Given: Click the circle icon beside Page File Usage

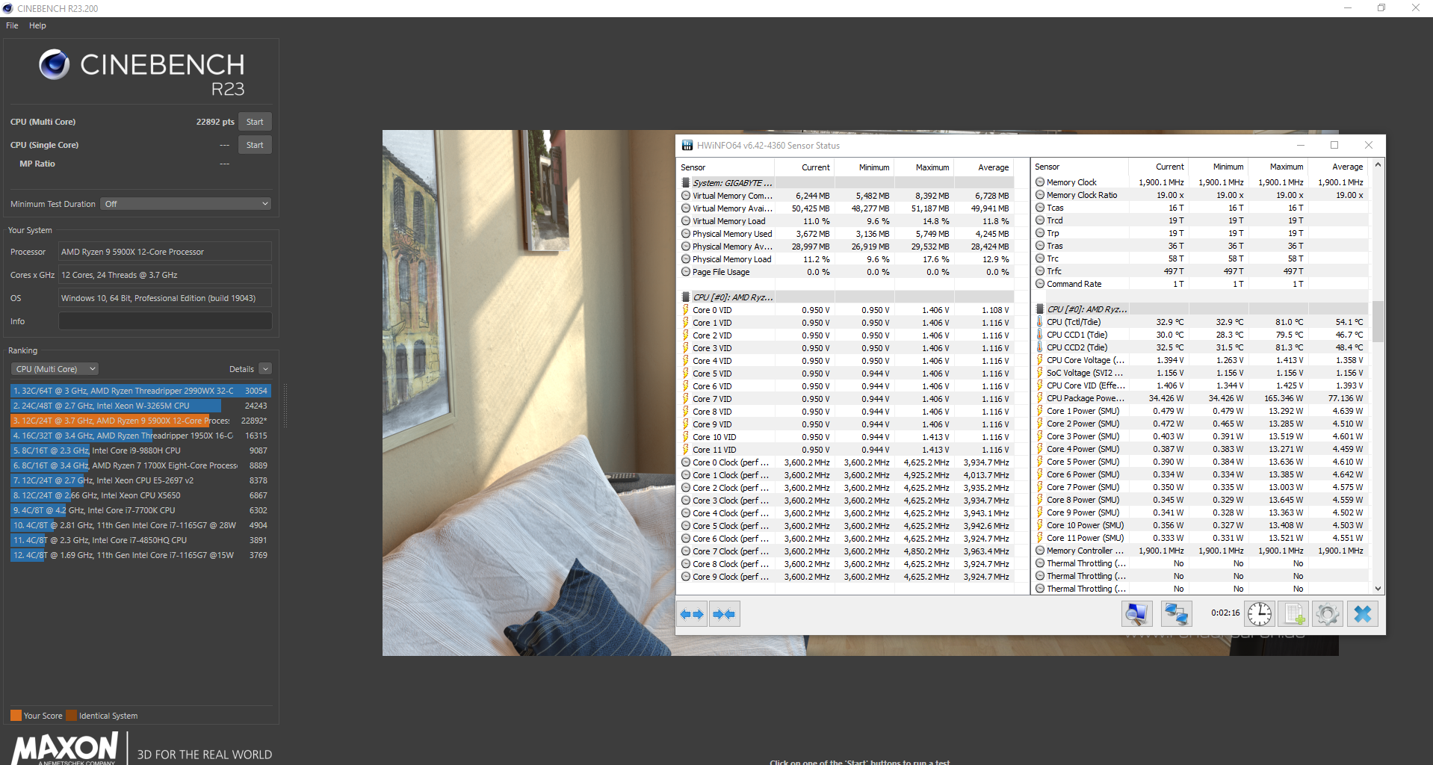Looking at the screenshot, I should [685, 272].
